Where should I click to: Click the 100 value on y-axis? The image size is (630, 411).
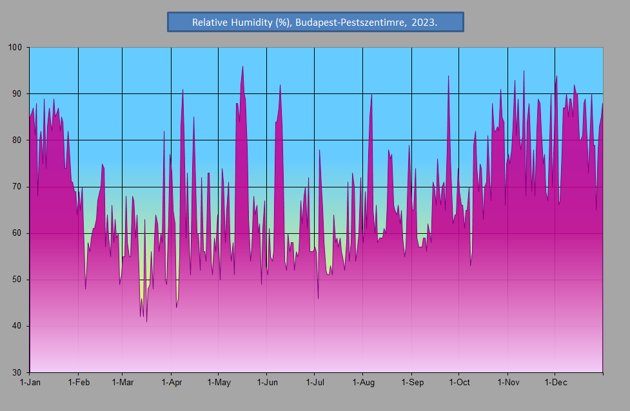(15, 47)
